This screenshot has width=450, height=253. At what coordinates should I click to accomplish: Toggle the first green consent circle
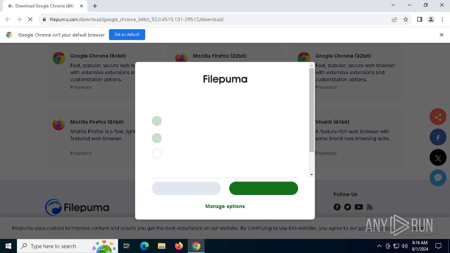pyautogui.click(x=157, y=121)
